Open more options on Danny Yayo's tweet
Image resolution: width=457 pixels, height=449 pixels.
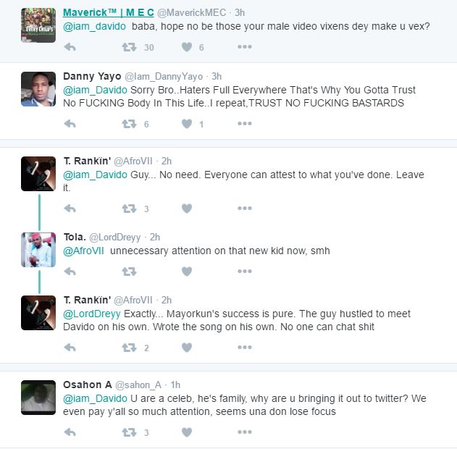point(245,124)
